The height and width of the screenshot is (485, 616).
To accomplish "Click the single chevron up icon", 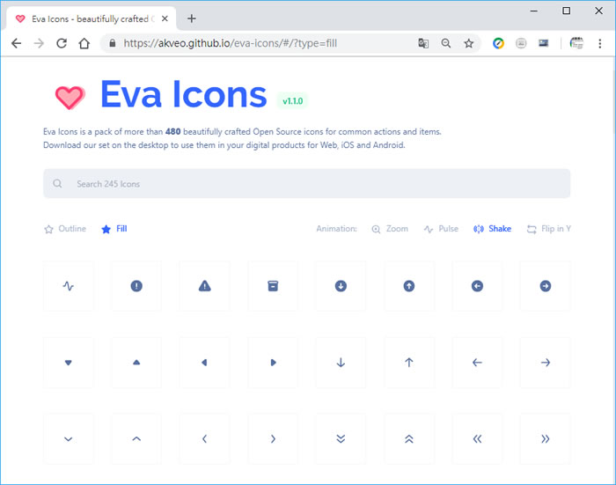I will click(136, 438).
